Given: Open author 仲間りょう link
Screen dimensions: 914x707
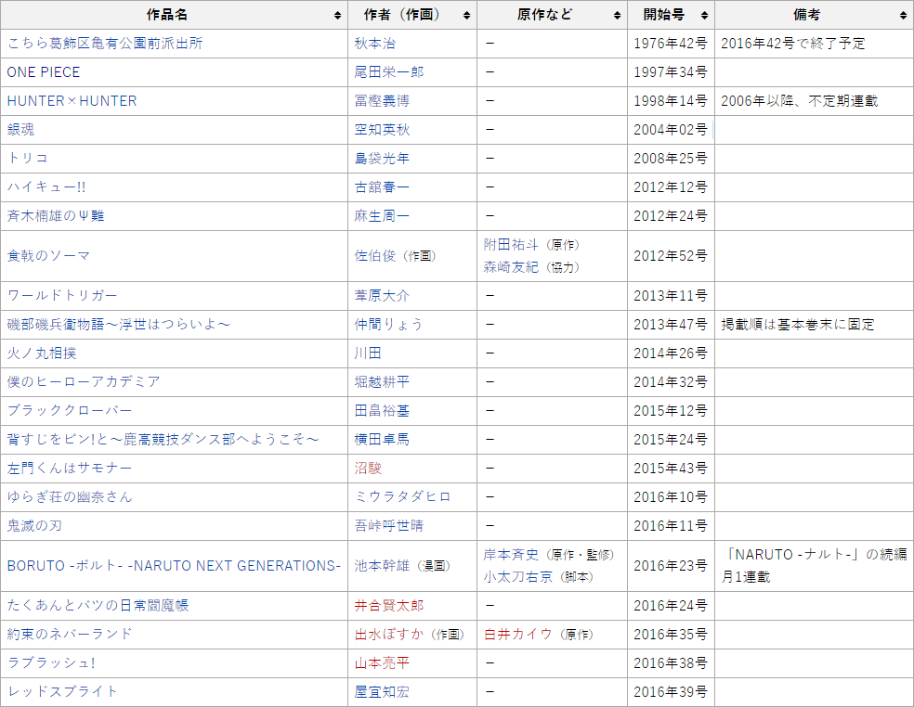Looking at the screenshot, I should coord(389,325).
